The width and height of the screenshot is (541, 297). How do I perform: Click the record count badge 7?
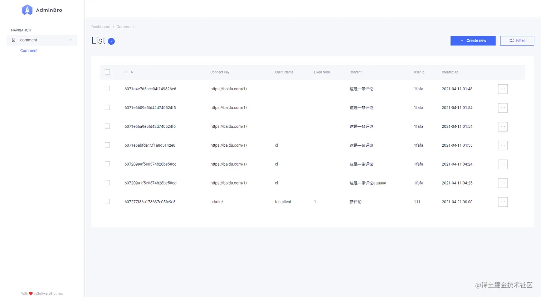111,41
